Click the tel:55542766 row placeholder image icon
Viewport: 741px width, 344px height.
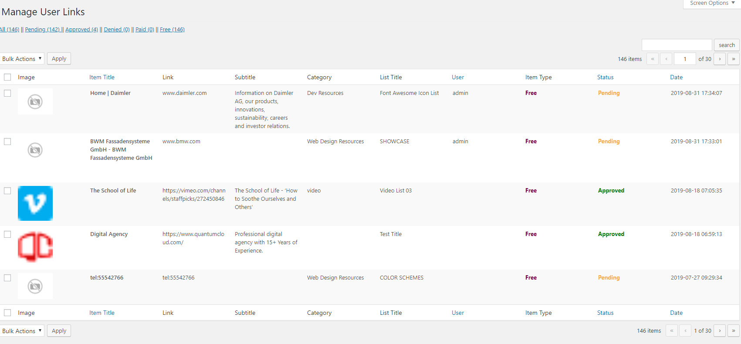click(x=35, y=286)
